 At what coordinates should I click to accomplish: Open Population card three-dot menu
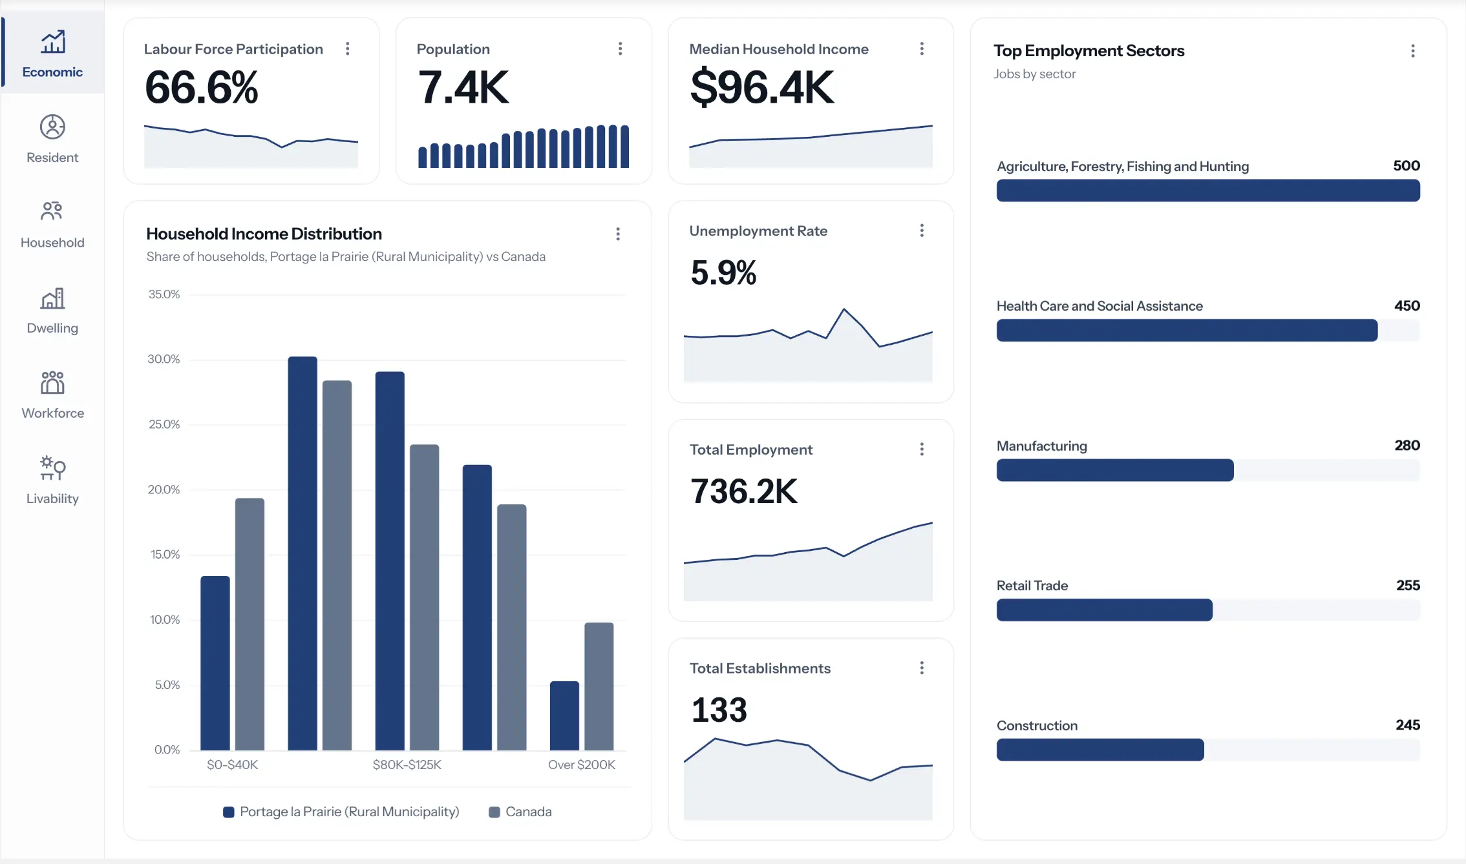pyautogui.click(x=621, y=49)
